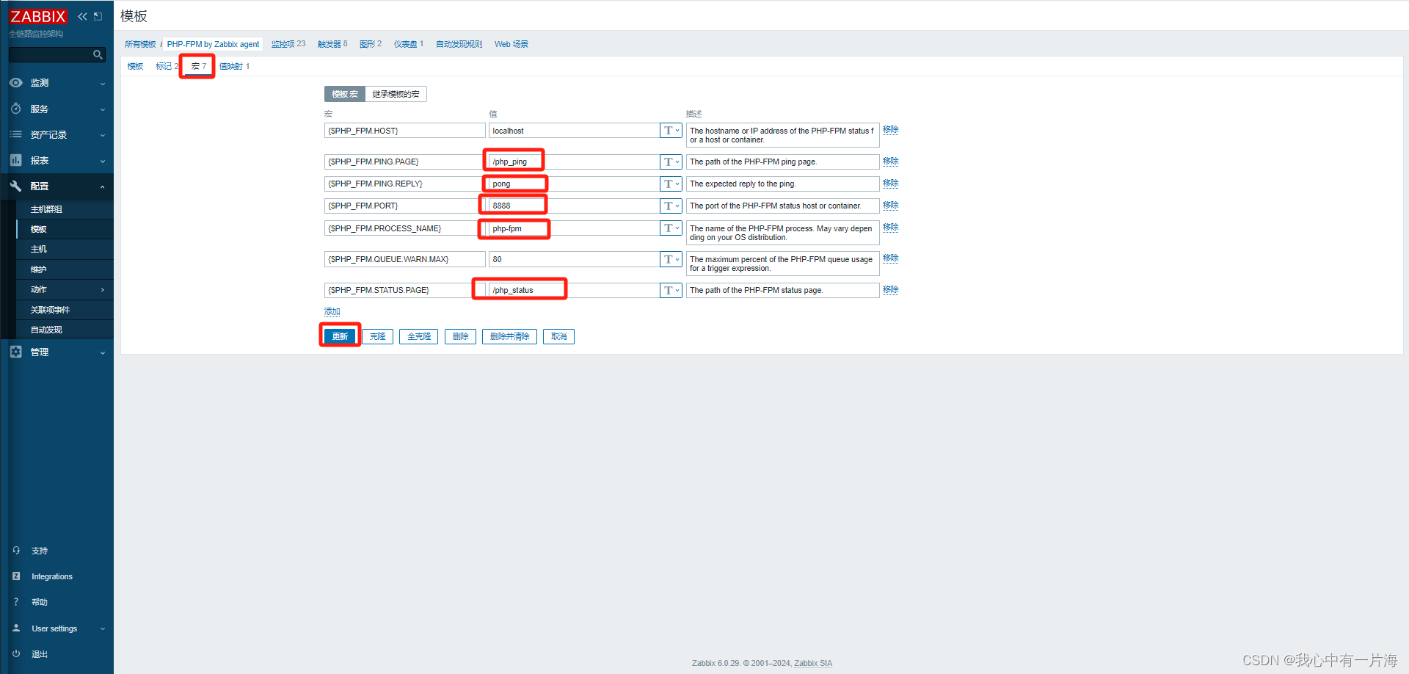
Task: Expand User settings menu
Action: 102,628
